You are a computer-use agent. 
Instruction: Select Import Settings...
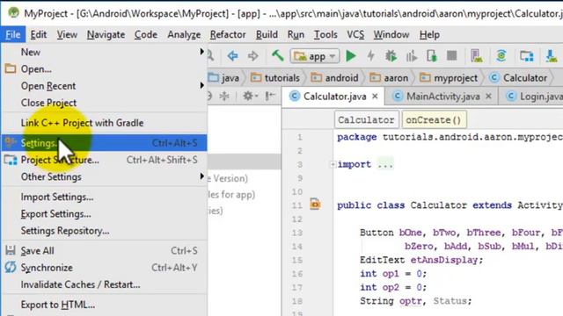(104, 197)
